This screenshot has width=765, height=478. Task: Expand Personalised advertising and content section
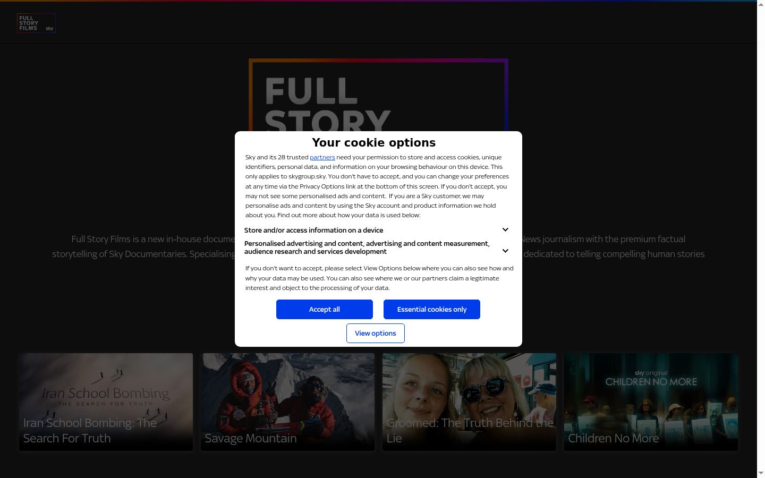(x=377, y=247)
